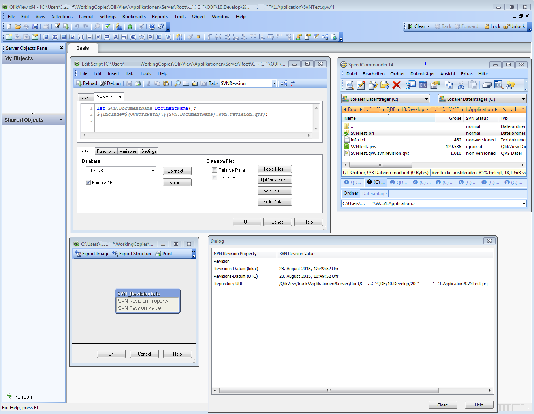Screen dimensions: 534x414
Task: Open the Bookmarks menu in QlikView
Action: 134,17
